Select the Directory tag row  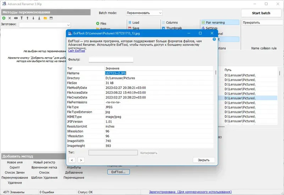coord(140,78)
